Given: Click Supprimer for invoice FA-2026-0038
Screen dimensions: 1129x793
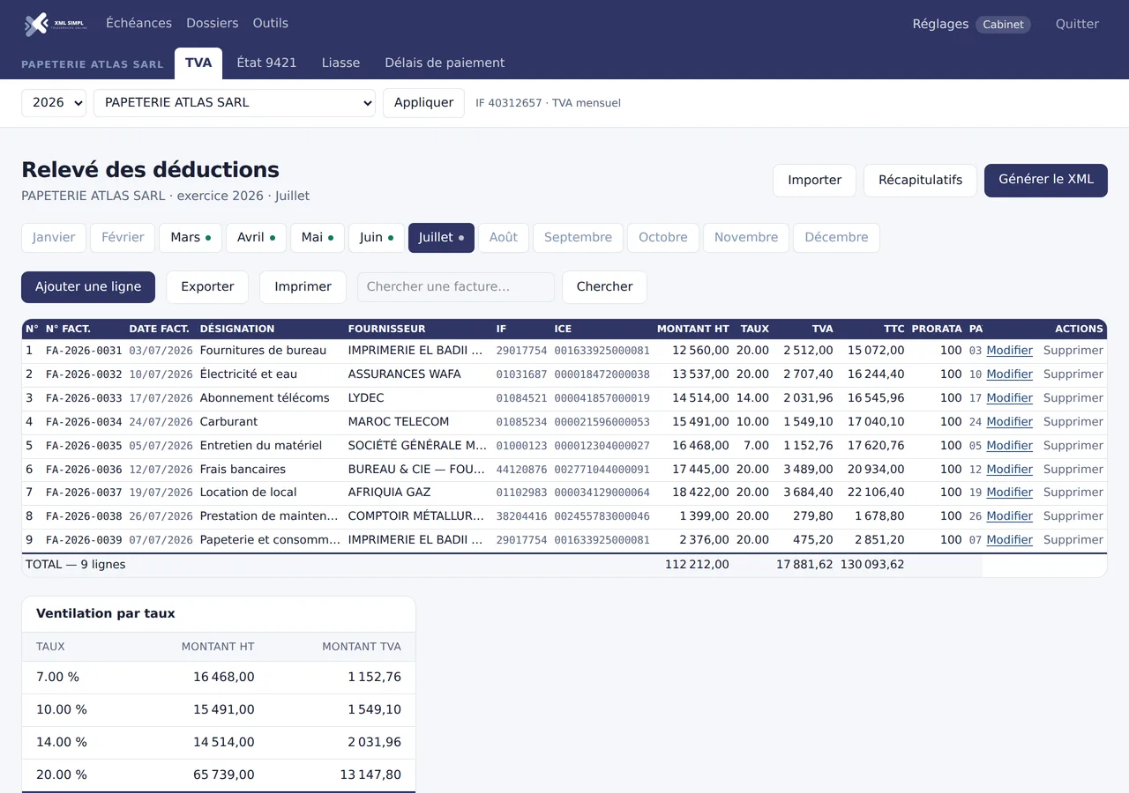Looking at the screenshot, I should 1073,516.
